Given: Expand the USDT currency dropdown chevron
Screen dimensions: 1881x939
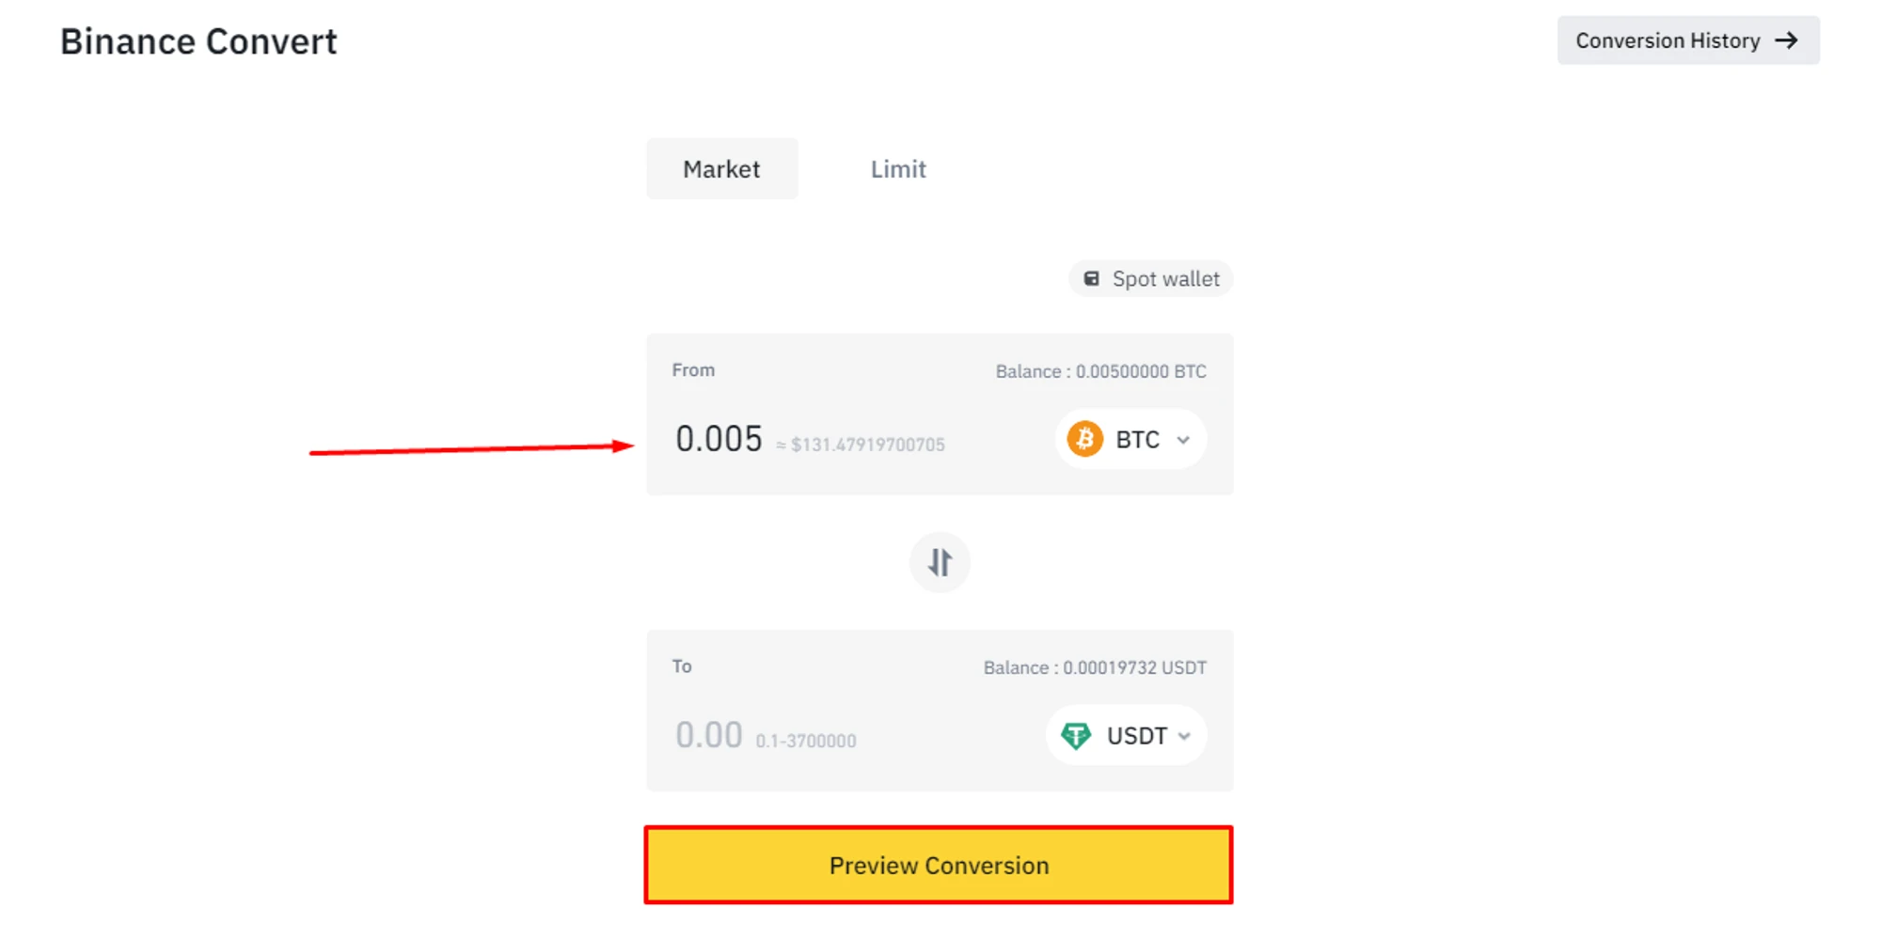Looking at the screenshot, I should 1184,736.
